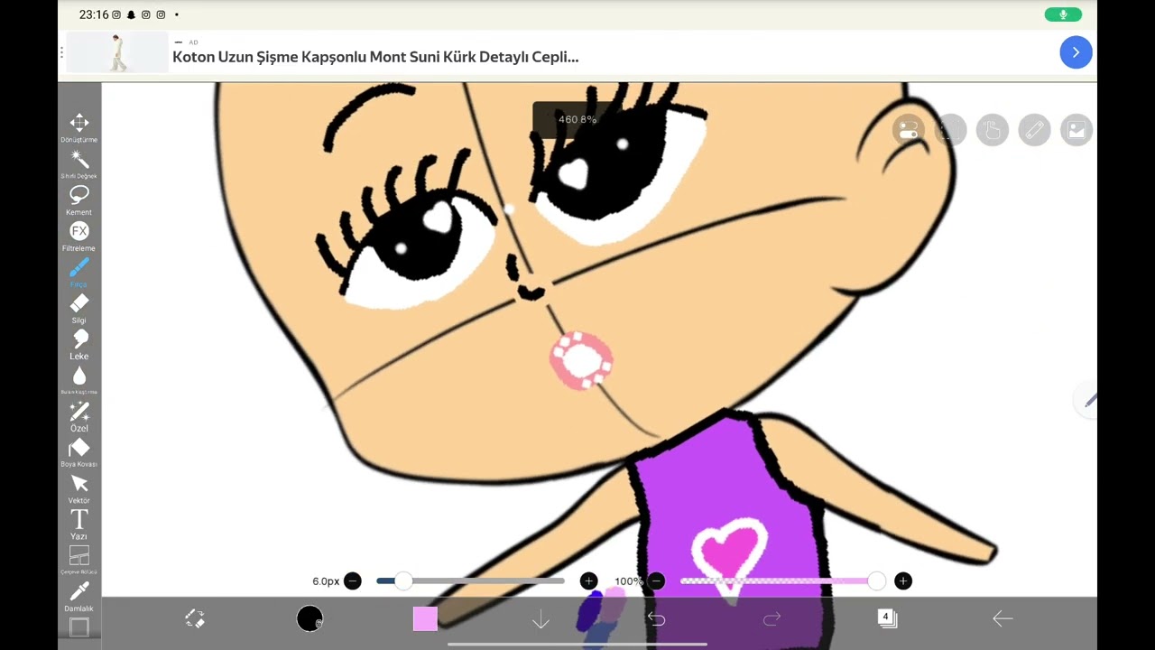Tap the down arrow button

(541, 619)
